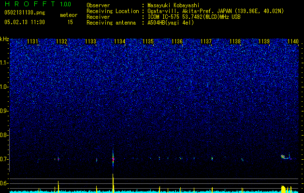Click the 1137 time marker
Screen dimensions: 304x193
click(206, 41)
